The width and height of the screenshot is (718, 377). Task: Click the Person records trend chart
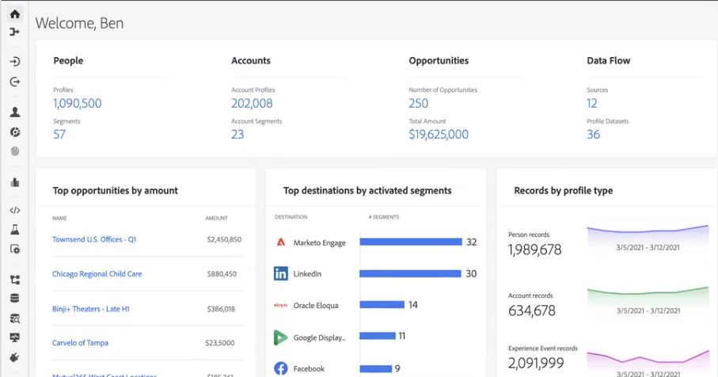pos(648,238)
